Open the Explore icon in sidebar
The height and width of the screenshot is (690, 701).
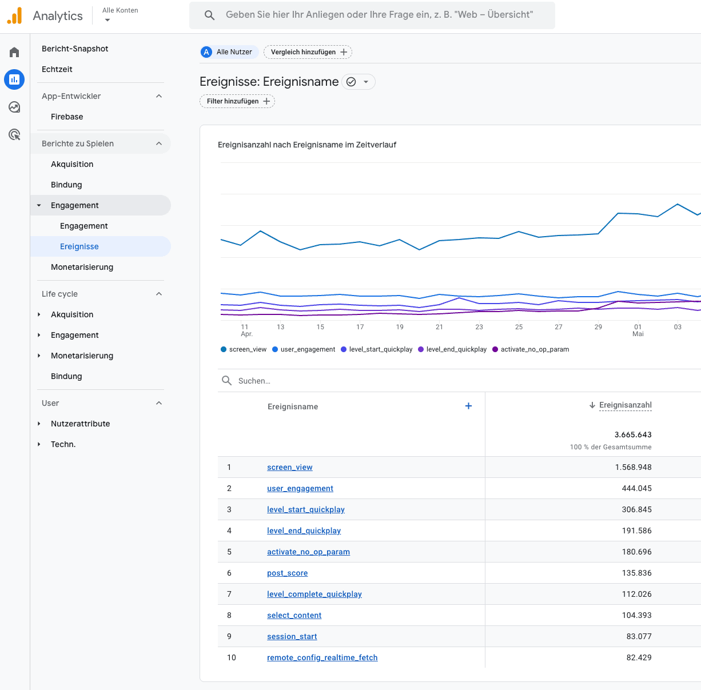[14, 107]
